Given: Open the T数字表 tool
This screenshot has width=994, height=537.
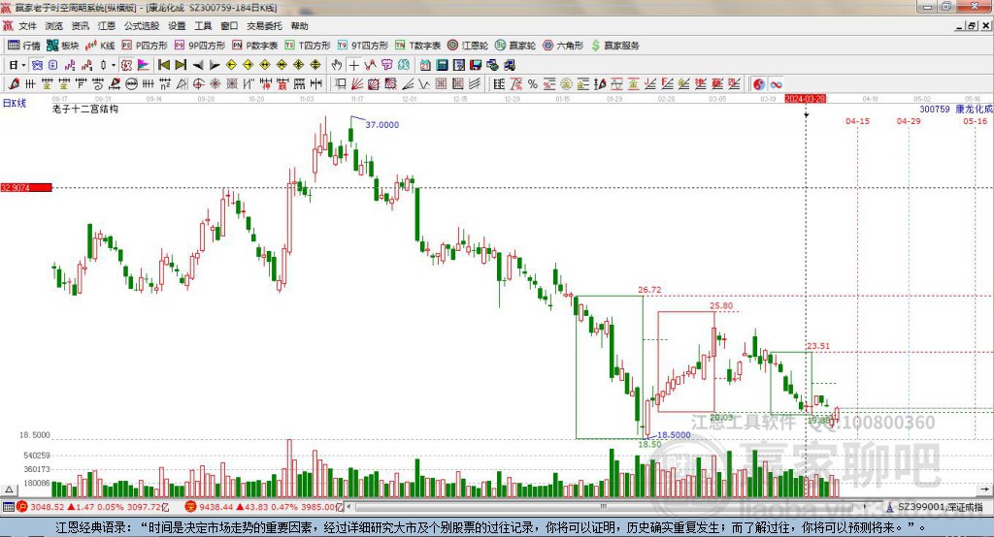Looking at the screenshot, I should (417, 46).
